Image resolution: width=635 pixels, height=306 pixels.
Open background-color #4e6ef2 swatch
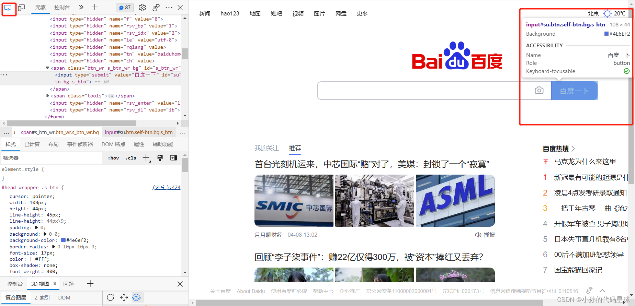pyautogui.click(x=63, y=240)
